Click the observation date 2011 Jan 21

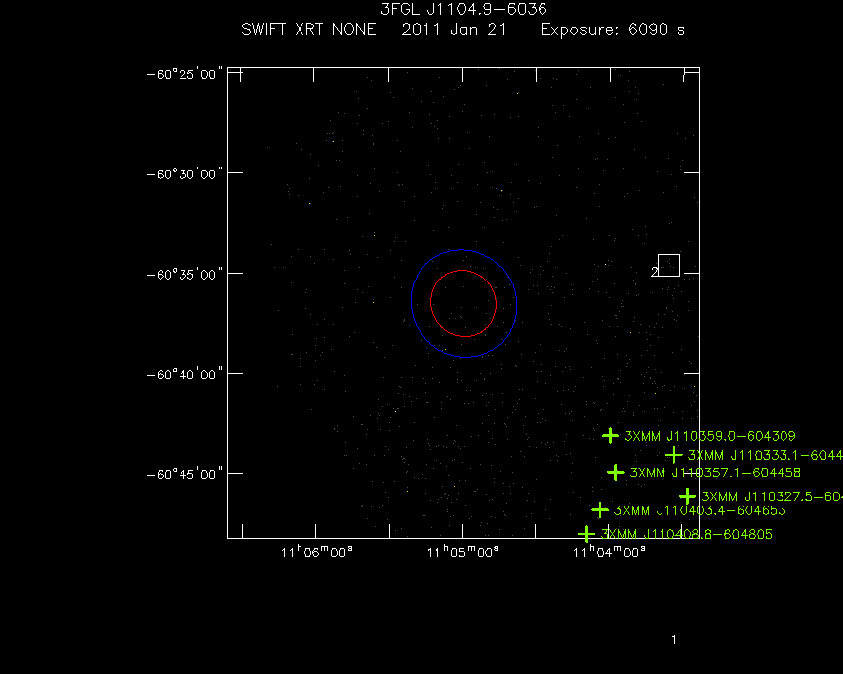click(x=454, y=29)
